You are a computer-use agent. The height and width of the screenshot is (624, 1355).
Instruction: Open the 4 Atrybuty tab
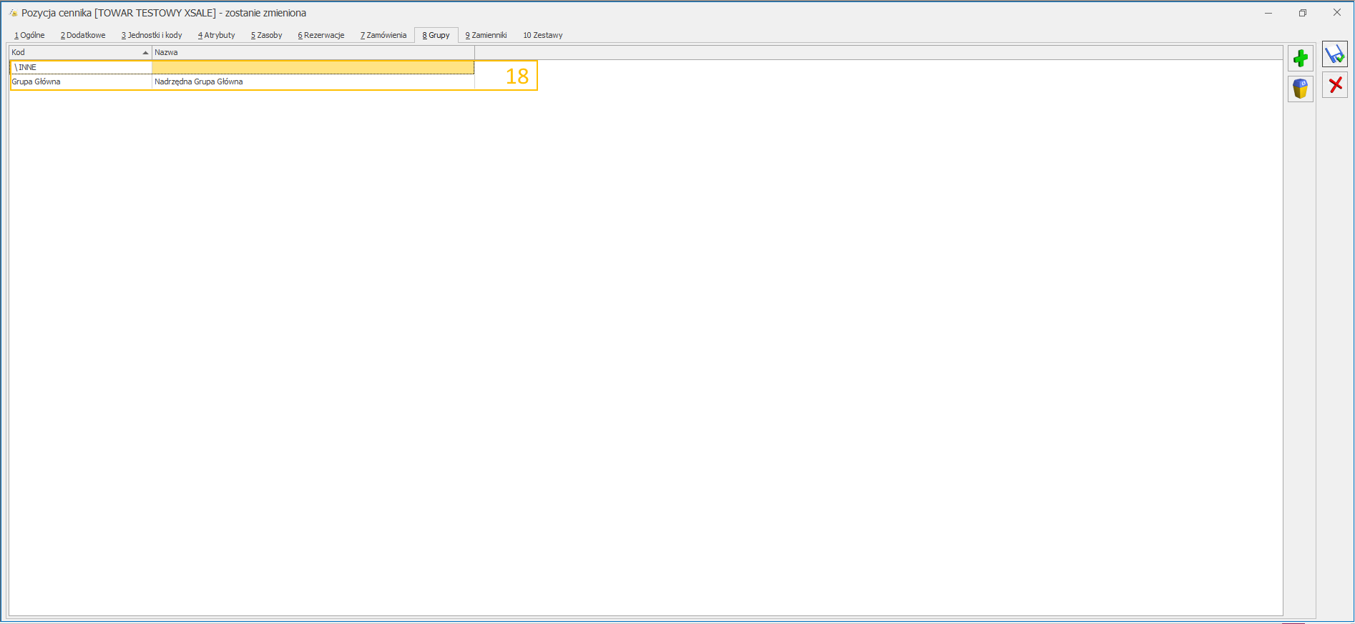click(217, 35)
